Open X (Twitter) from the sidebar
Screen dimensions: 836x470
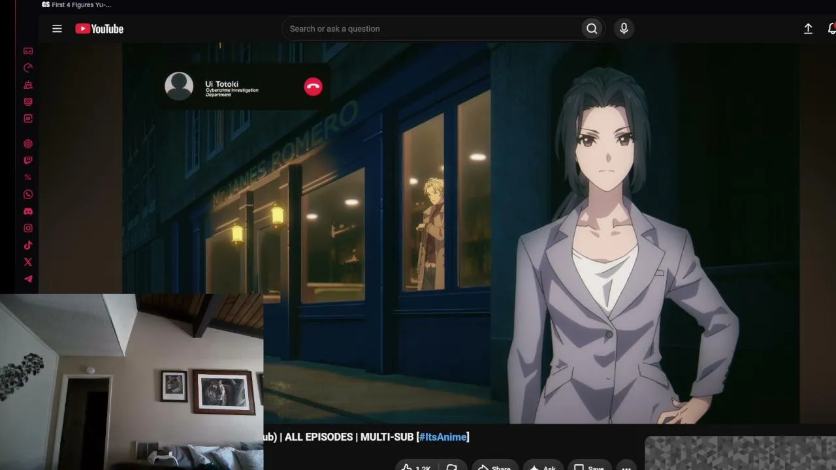pyautogui.click(x=28, y=262)
